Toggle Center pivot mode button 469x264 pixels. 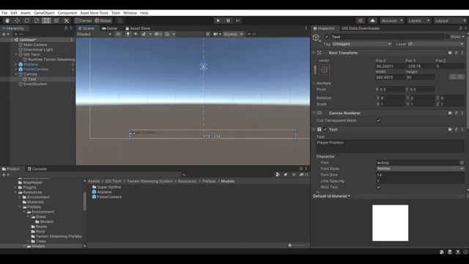pos(84,21)
